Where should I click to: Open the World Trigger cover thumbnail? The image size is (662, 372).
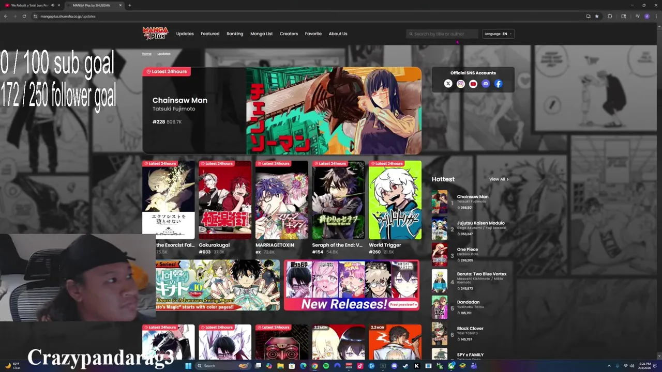tap(395, 200)
